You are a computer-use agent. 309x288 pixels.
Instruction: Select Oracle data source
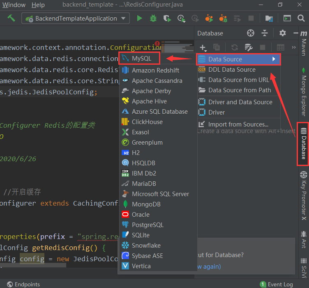point(158,215)
